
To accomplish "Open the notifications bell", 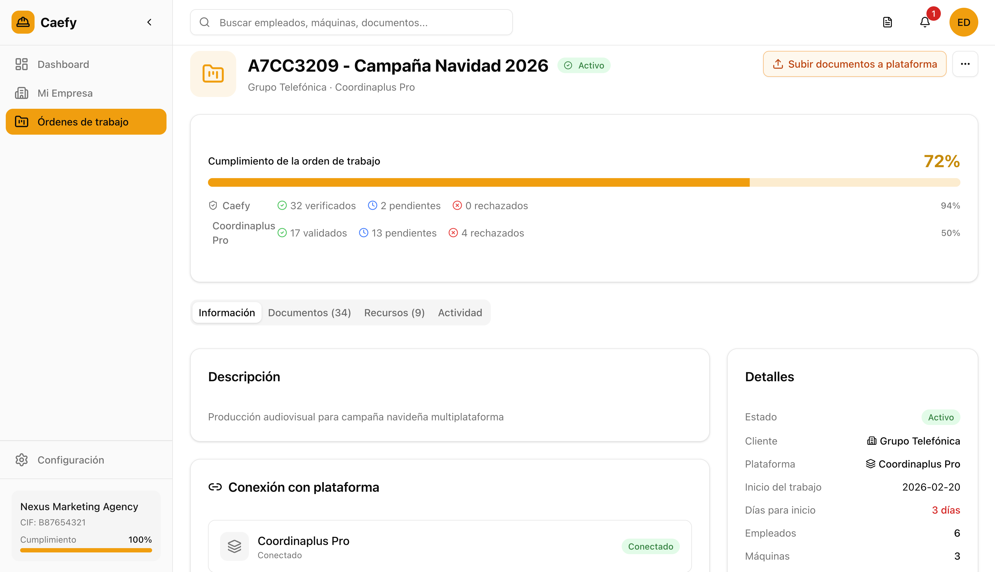I will tap(925, 22).
